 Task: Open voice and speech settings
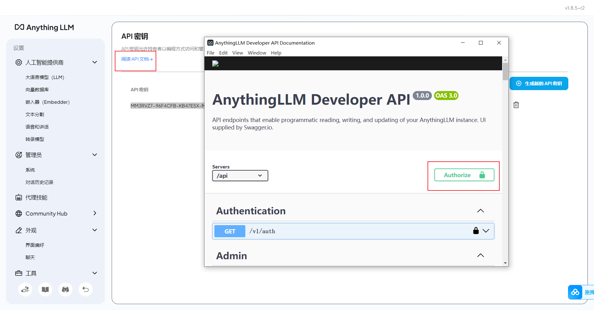click(37, 127)
